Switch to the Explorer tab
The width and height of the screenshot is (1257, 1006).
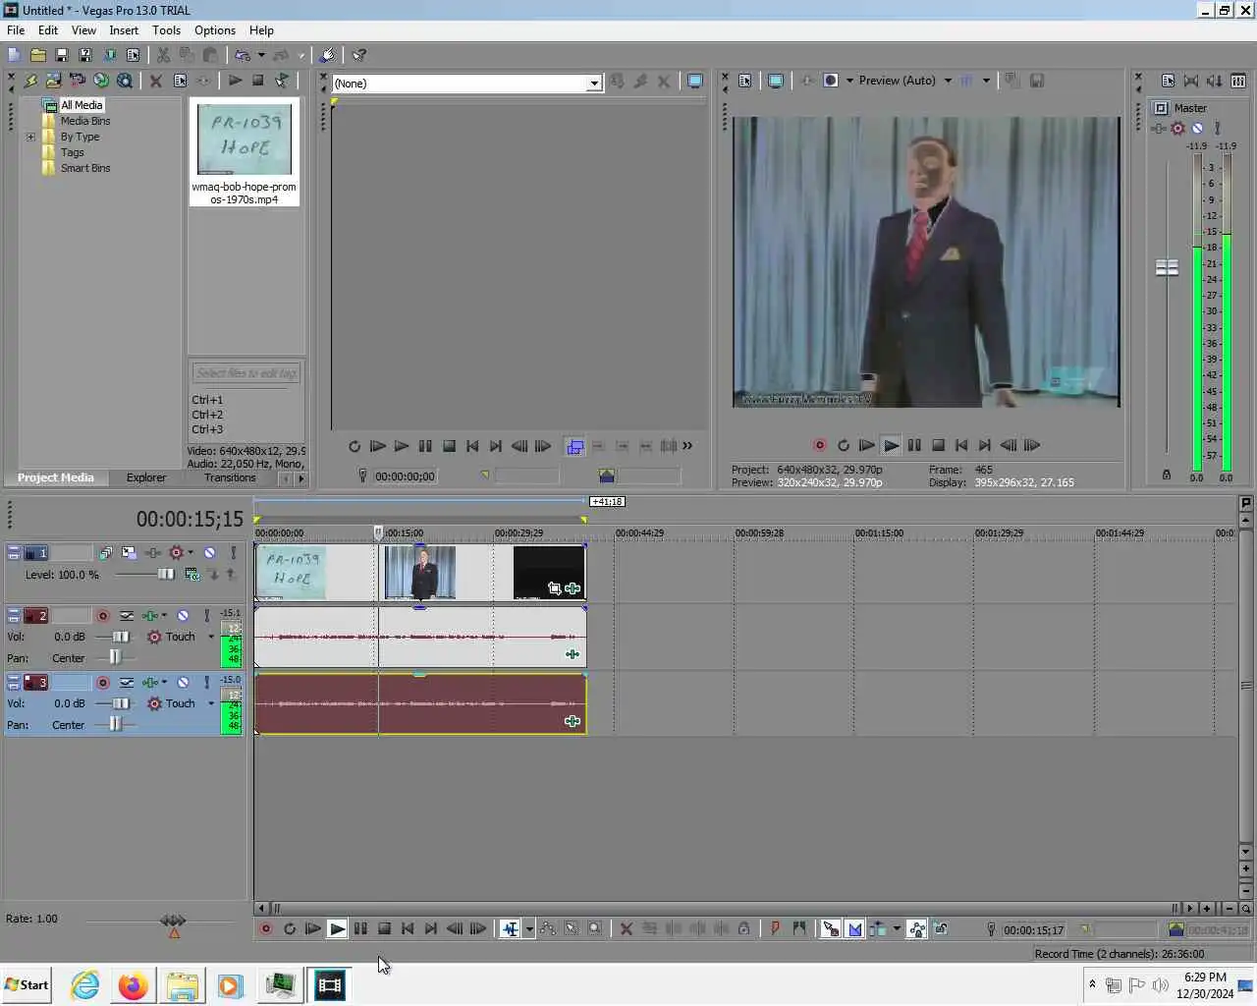pos(146,477)
